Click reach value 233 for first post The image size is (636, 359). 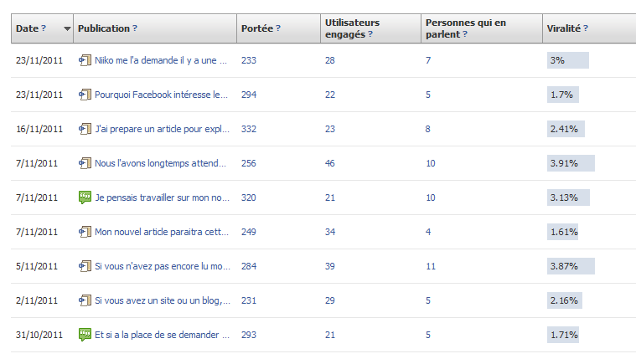click(x=249, y=60)
